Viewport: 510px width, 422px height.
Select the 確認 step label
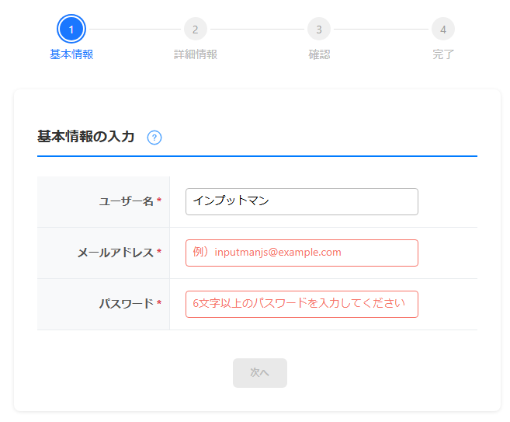(319, 54)
